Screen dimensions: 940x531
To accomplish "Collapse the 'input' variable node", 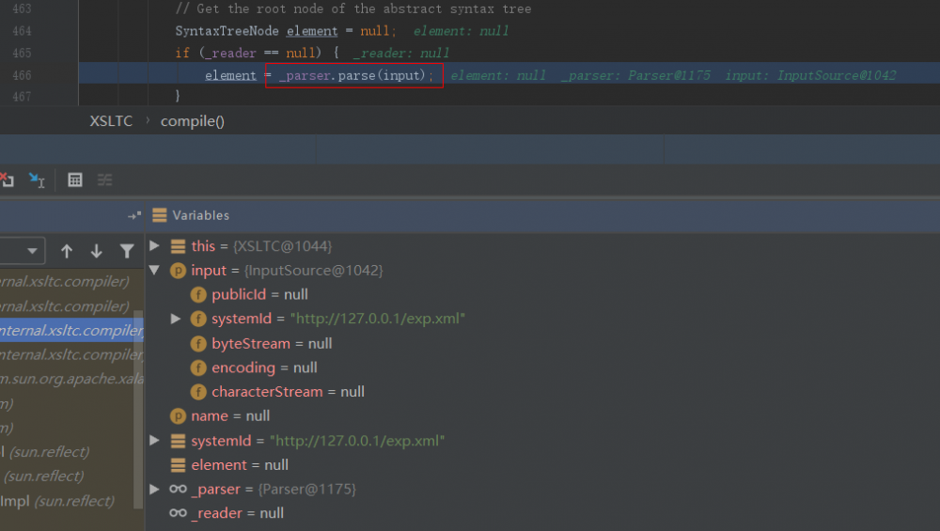I will (154, 271).
